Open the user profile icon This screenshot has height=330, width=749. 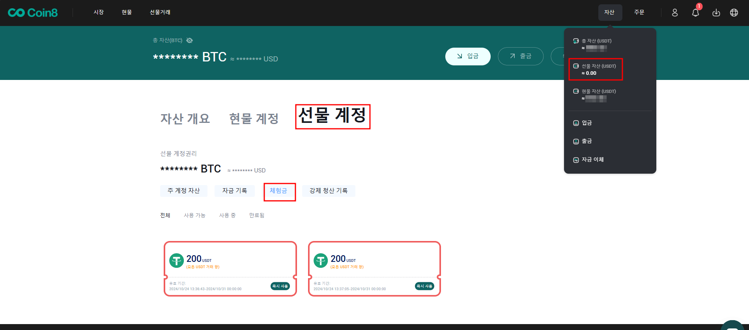[675, 13]
